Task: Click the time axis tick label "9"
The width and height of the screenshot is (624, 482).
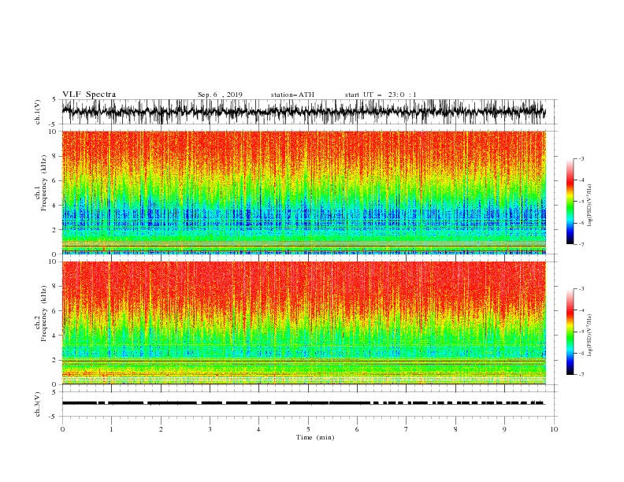Action: [504, 429]
